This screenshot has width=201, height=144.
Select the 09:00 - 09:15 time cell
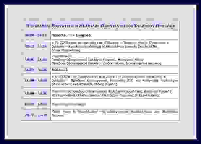click(x=36, y=35)
